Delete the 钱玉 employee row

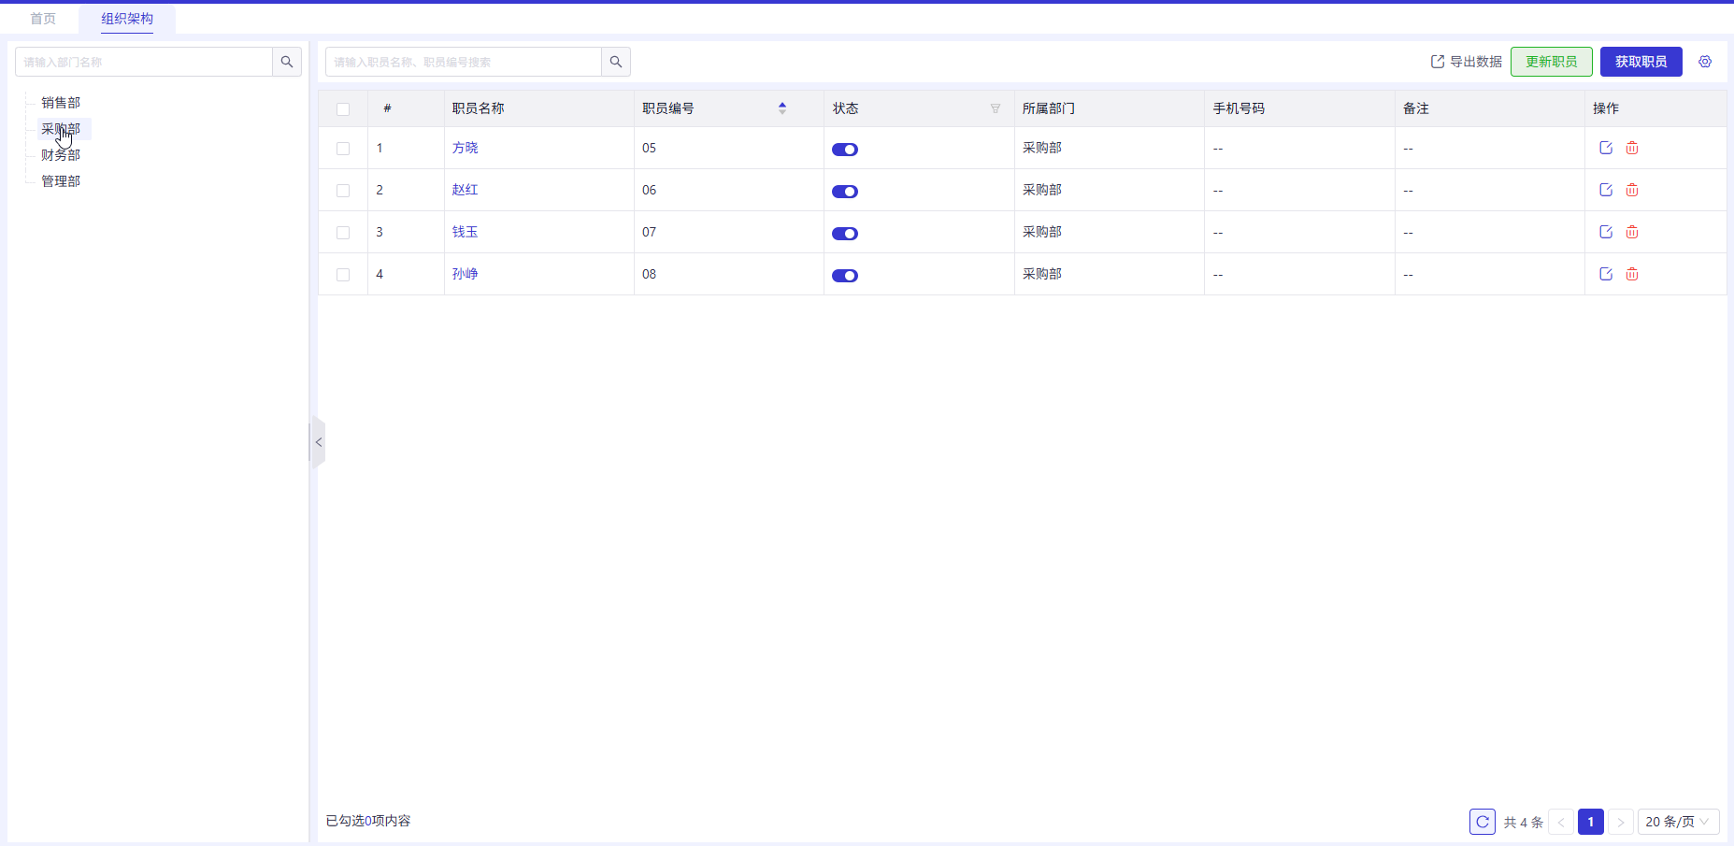pyautogui.click(x=1632, y=232)
